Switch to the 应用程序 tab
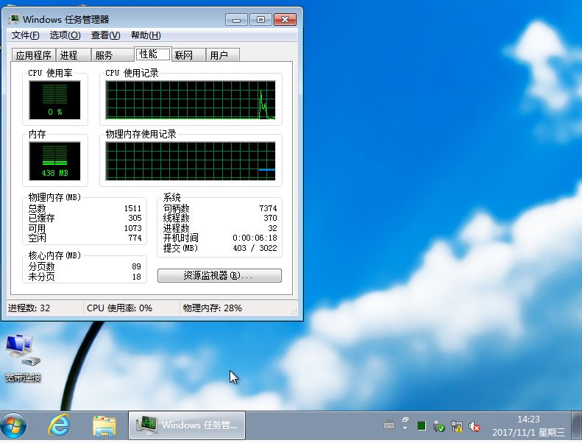Viewport: 582px width, 443px height. pos(33,55)
